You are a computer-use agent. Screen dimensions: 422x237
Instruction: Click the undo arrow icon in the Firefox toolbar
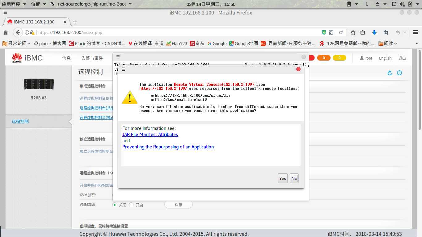pyautogui.click(x=398, y=32)
